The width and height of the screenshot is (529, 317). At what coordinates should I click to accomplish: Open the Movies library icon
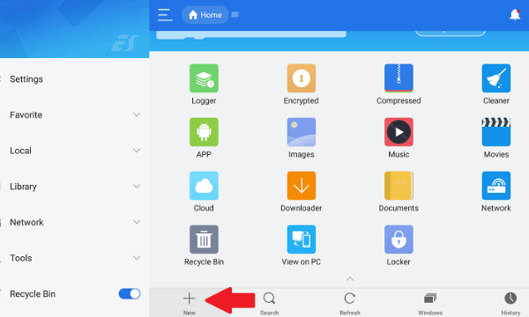[495, 132]
